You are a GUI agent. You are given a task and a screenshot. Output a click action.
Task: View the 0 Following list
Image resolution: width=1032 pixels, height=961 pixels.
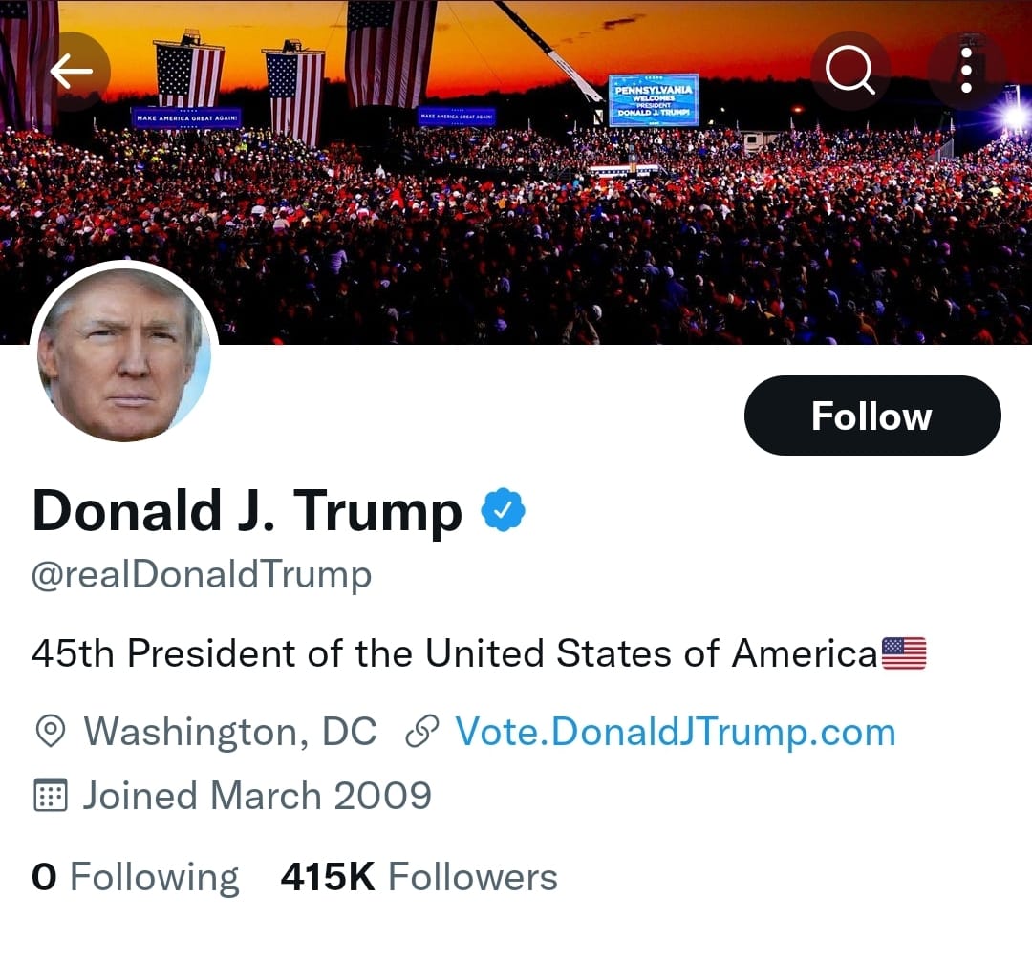click(x=136, y=877)
